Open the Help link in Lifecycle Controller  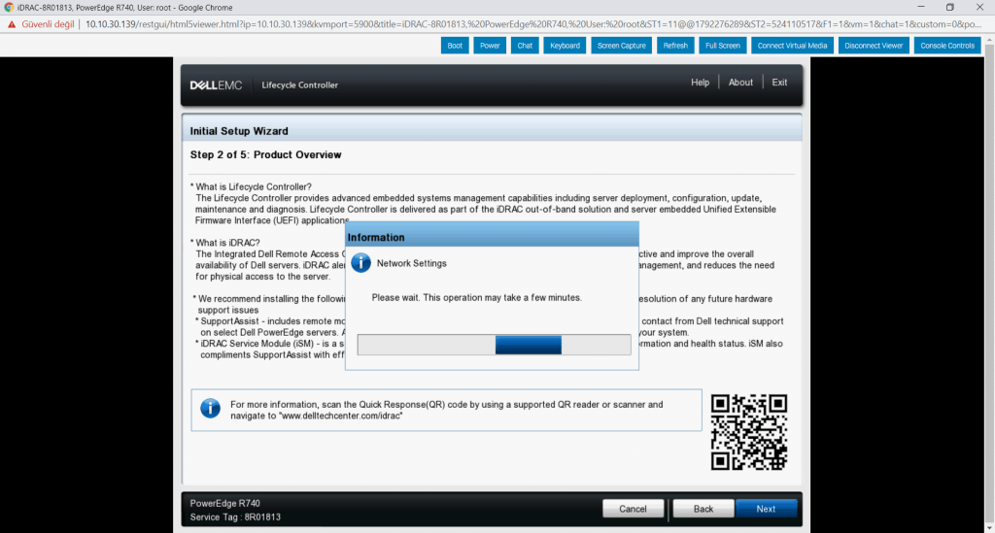coord(700,83)
